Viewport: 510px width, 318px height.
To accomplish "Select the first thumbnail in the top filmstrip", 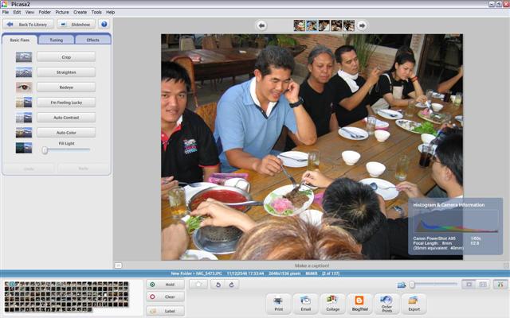I will coord(300,25).
